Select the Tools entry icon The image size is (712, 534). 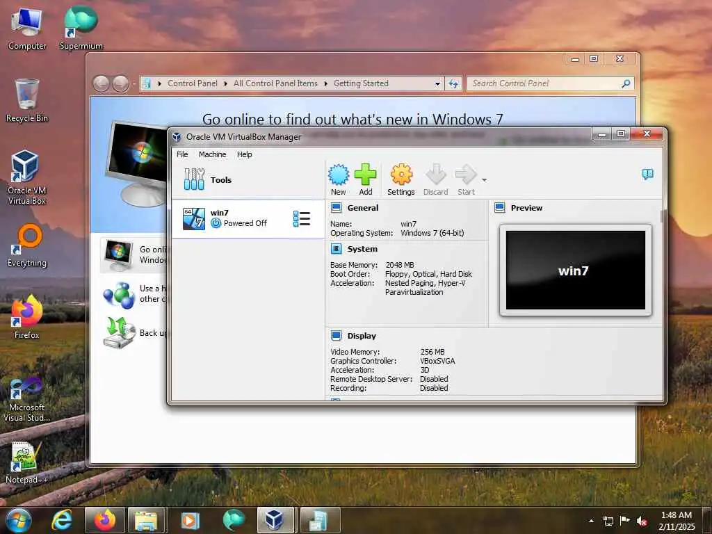tap(195, 179)
